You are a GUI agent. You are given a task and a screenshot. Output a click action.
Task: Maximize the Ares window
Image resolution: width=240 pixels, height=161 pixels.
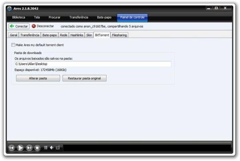click(216, 8)
